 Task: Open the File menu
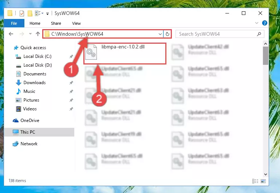(14, 23)
